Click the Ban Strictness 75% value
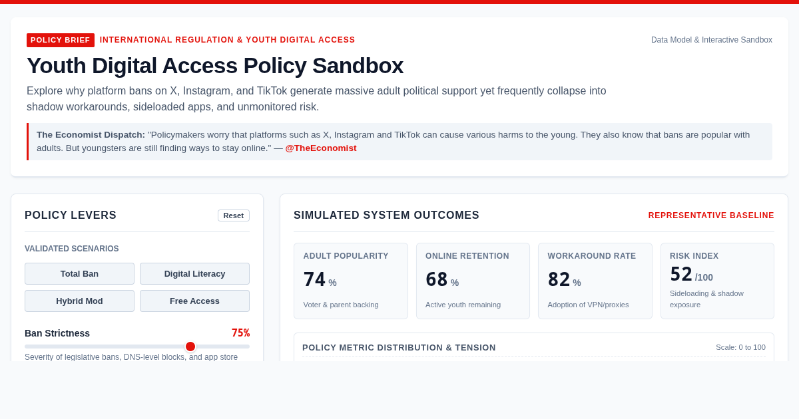 (x=240, y=333)
